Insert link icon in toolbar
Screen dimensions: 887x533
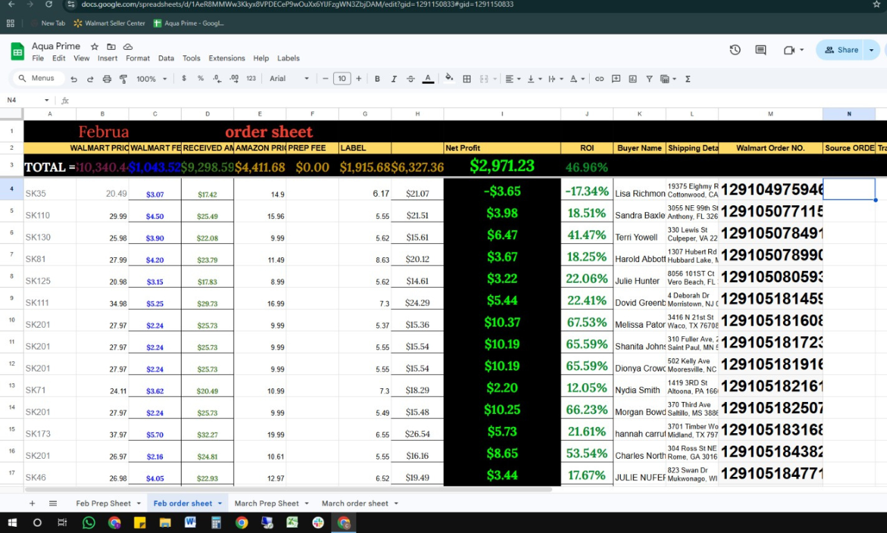pyautogui.click(x=599, y=79)
